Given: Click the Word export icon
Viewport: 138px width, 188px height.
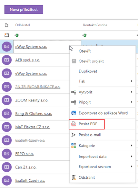Looking at the screenshot, I should [x=73, y=113].
